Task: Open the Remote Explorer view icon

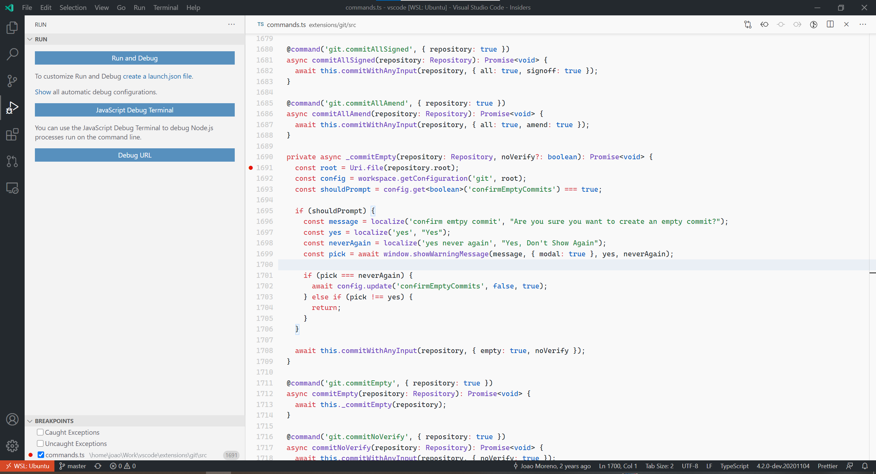Action: coord(12,188)
